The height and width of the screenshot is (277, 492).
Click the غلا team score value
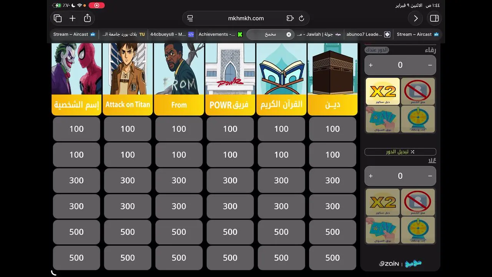[400, 176]
